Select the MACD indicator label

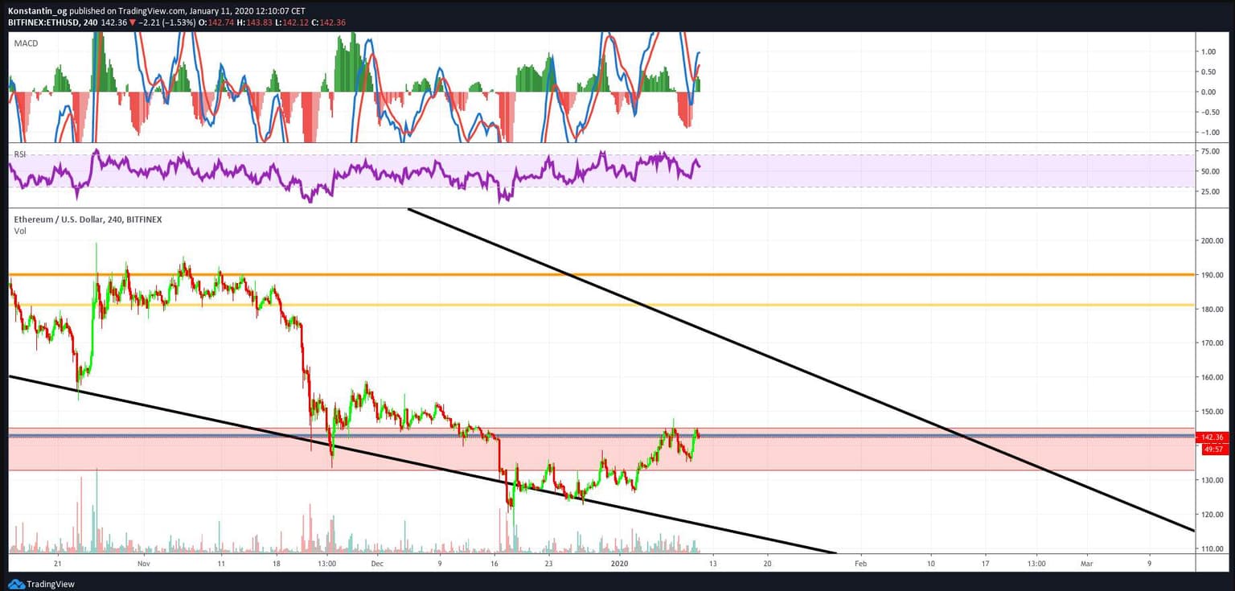coord(26,43)
